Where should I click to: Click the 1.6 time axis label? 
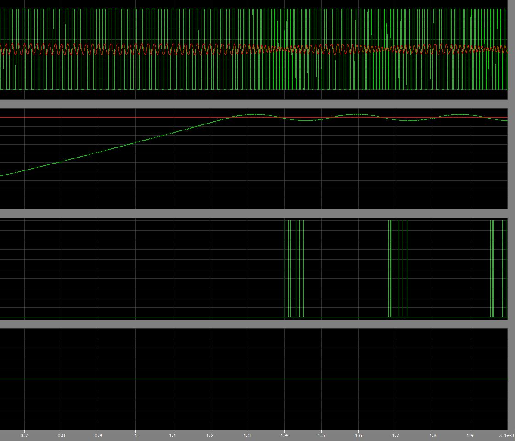coord(358,435)
